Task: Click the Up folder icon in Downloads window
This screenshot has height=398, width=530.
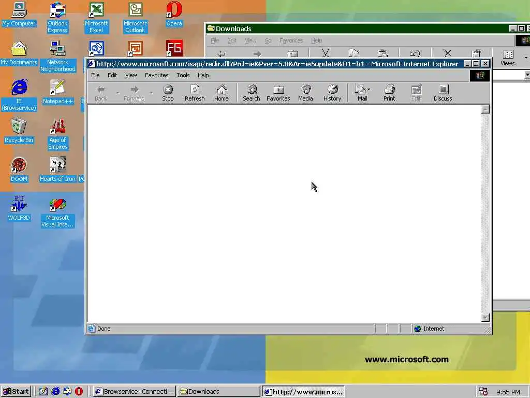Action: (x=293, y=53)
